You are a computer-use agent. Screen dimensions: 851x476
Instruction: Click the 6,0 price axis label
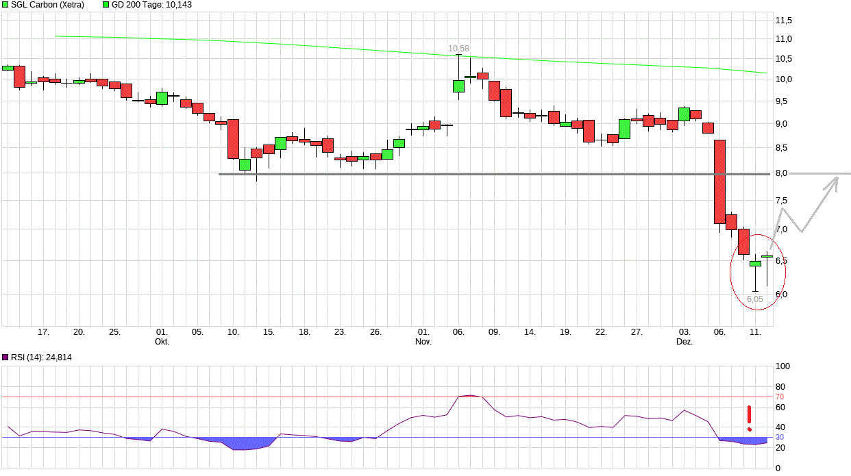(x=781, y=294)
